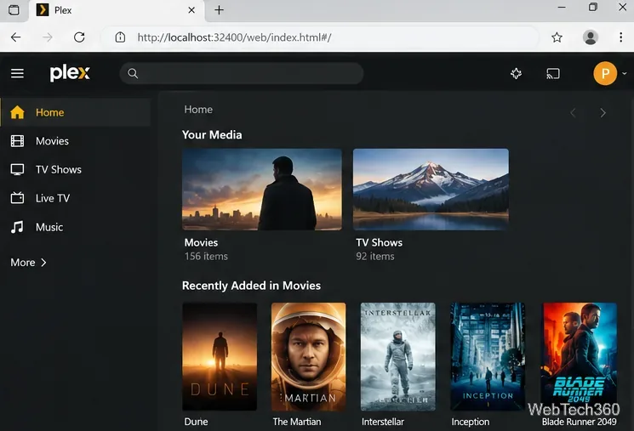Open the Inception movie poster

tap(488, 357)
